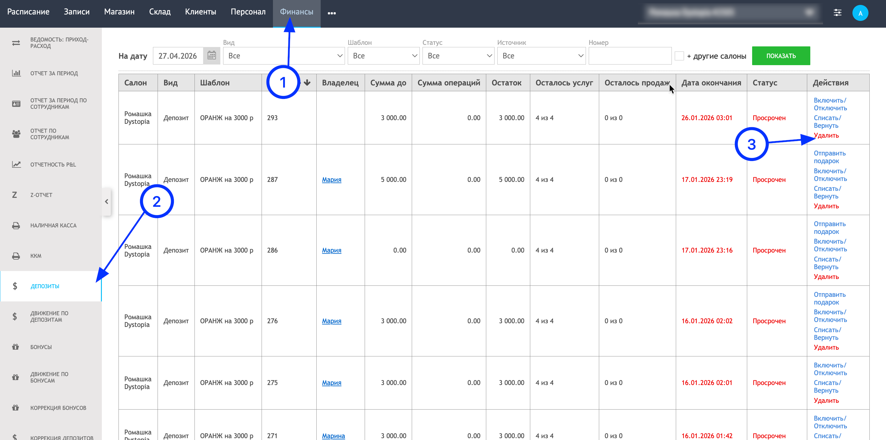Image resolution: width=886 pixels, height=440 pixels.
Task: Click the sort arrow in the number column header
Action: coord(307,82)
